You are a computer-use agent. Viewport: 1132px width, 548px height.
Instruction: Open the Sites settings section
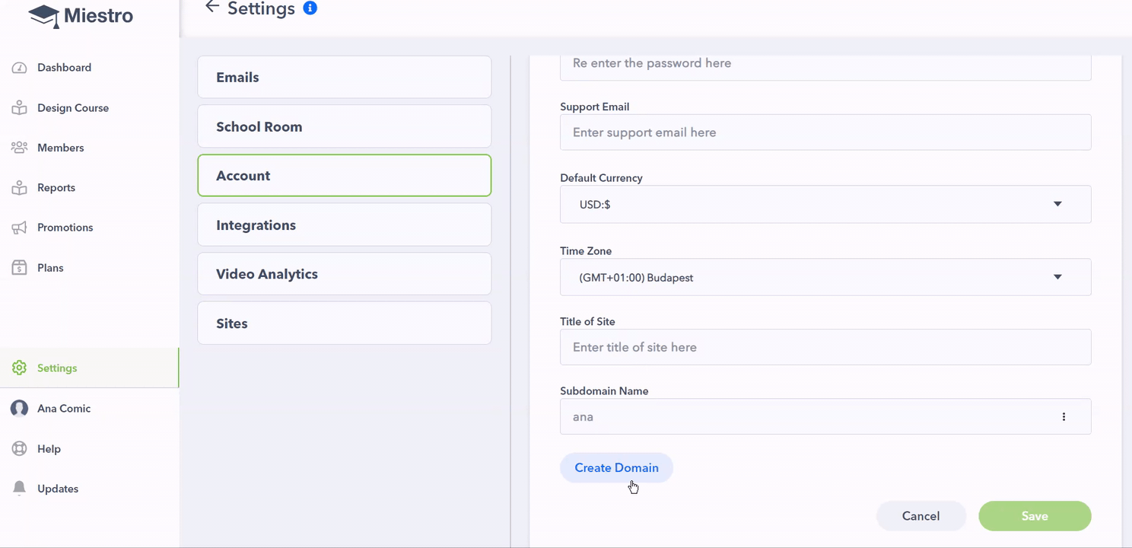tap(344, 323)
